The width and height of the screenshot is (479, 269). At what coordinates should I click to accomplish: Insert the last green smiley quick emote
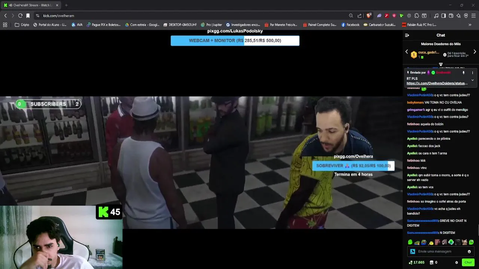(x=471, y=242)
